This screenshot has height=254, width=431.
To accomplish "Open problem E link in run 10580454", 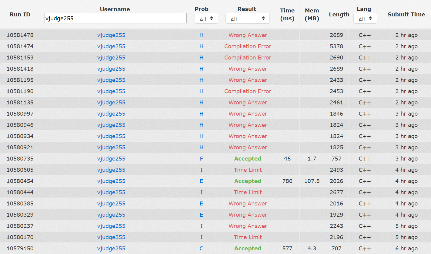I will point(201,181).
